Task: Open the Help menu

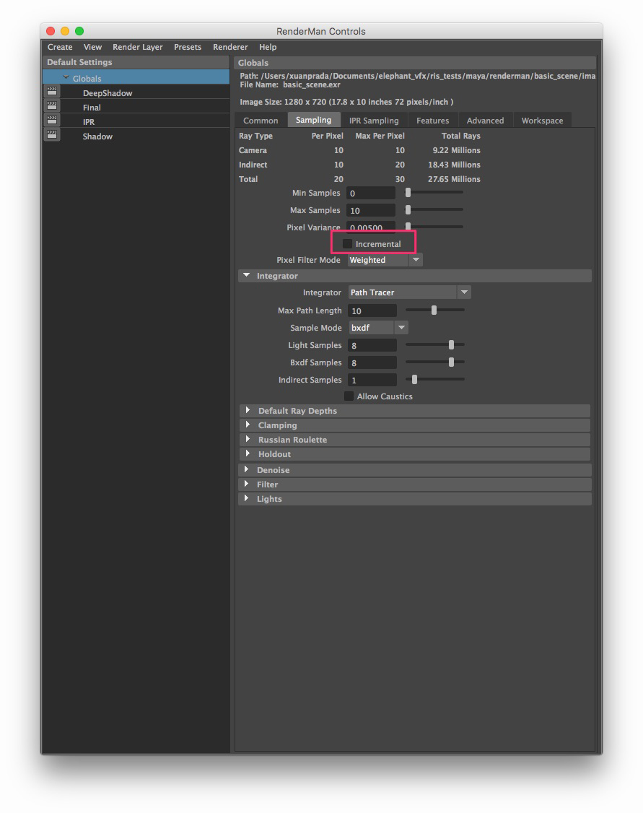Action: point(268,47)
